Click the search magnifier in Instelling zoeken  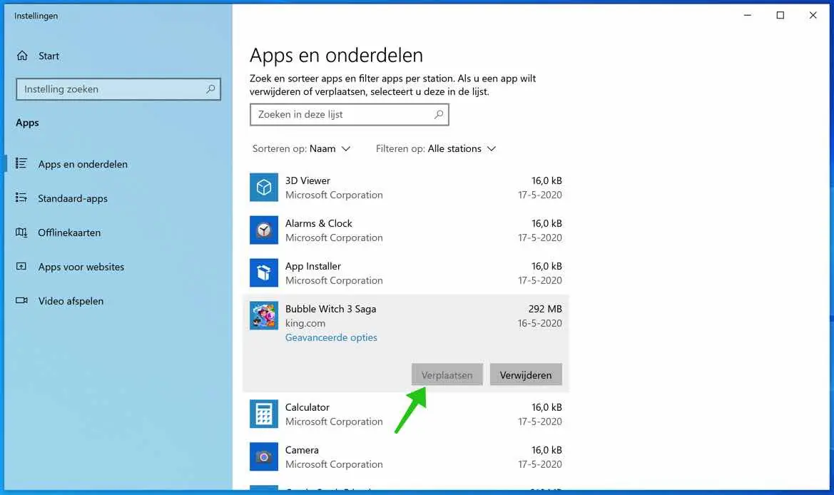click(210, 88)
